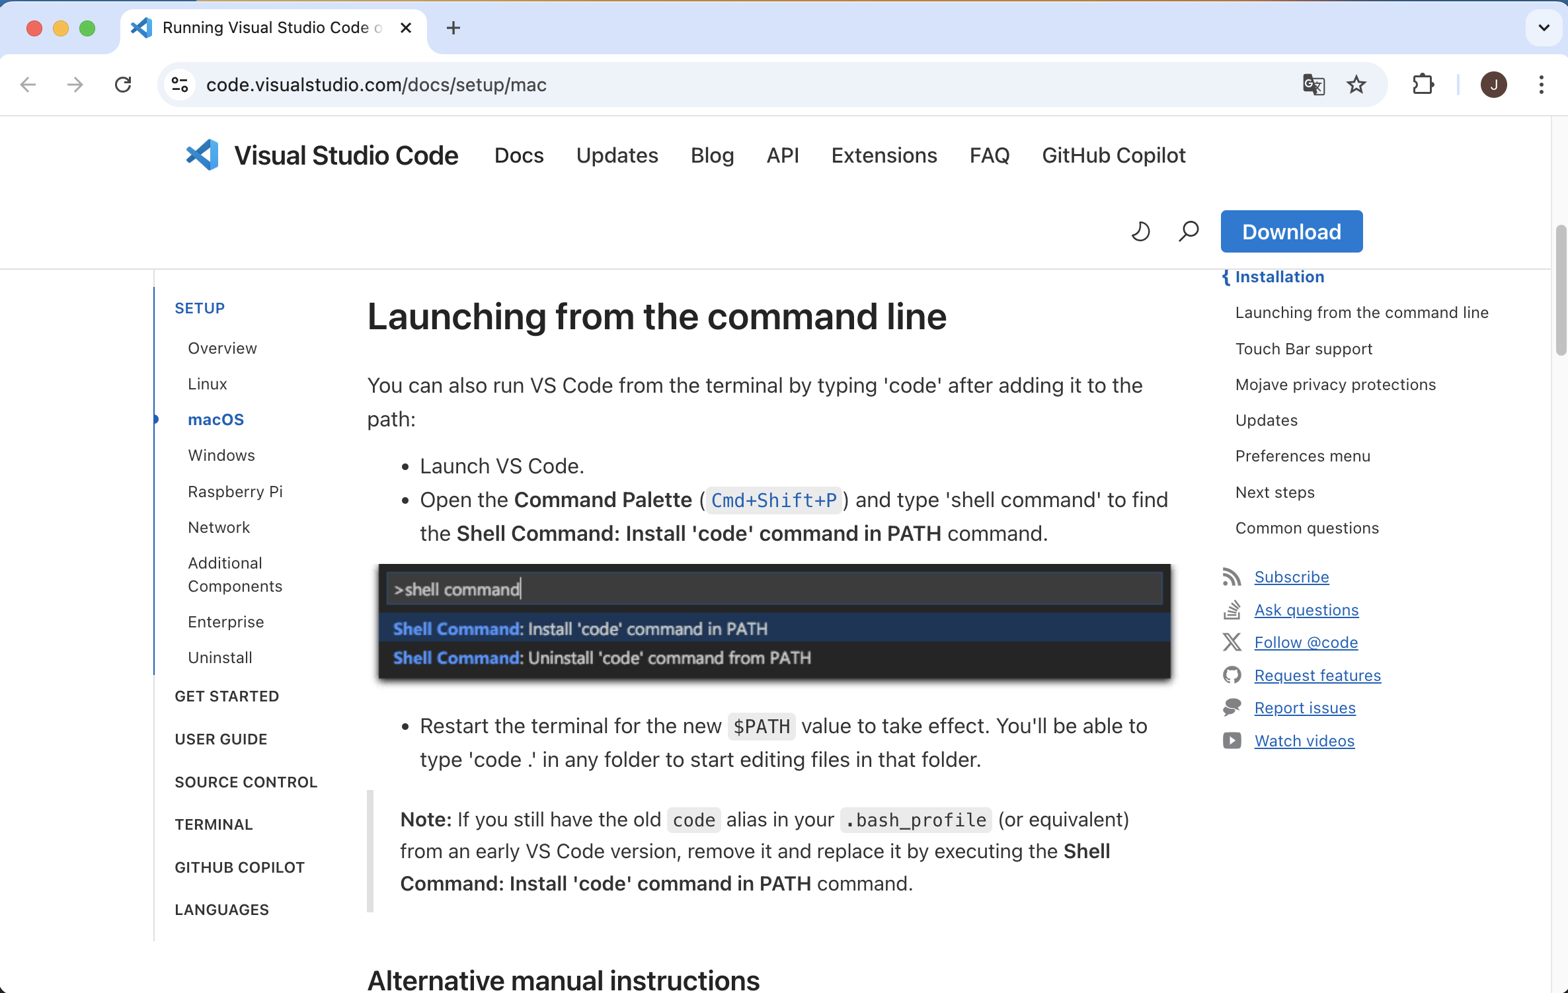Select the API navigation item
1568x993 pixels.
coord(783,155)
